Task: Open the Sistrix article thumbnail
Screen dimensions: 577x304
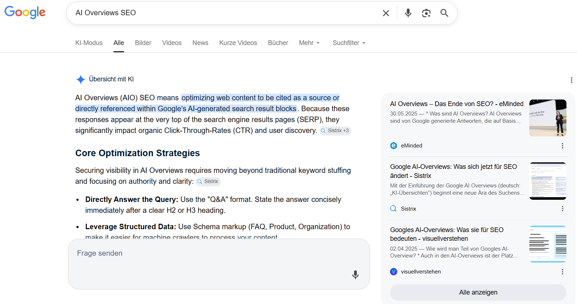Action: pos(548,181)
